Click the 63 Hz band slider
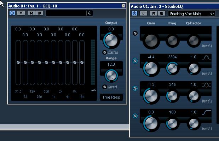The width and height of the screenshot is (219, 141). (25, 62)
